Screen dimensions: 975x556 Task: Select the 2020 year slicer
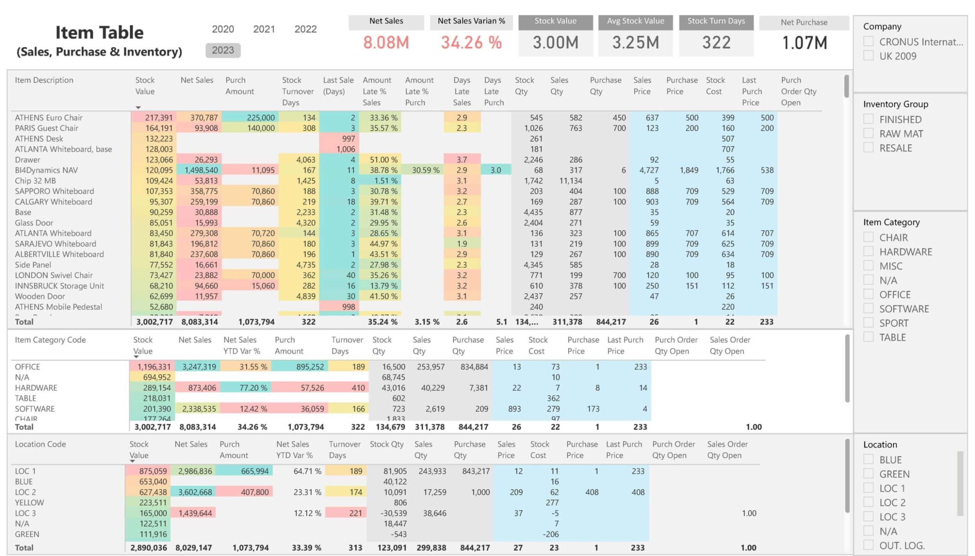[223, 29]
